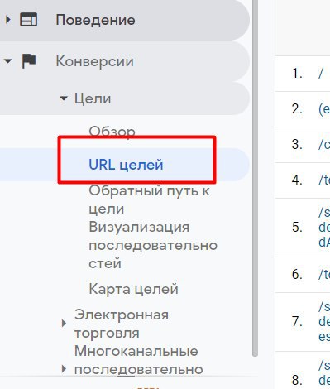This screenshot has width=330, height=389.
Task: Collapse the Цели subsection arrow
Action: [x=64, y=98]
